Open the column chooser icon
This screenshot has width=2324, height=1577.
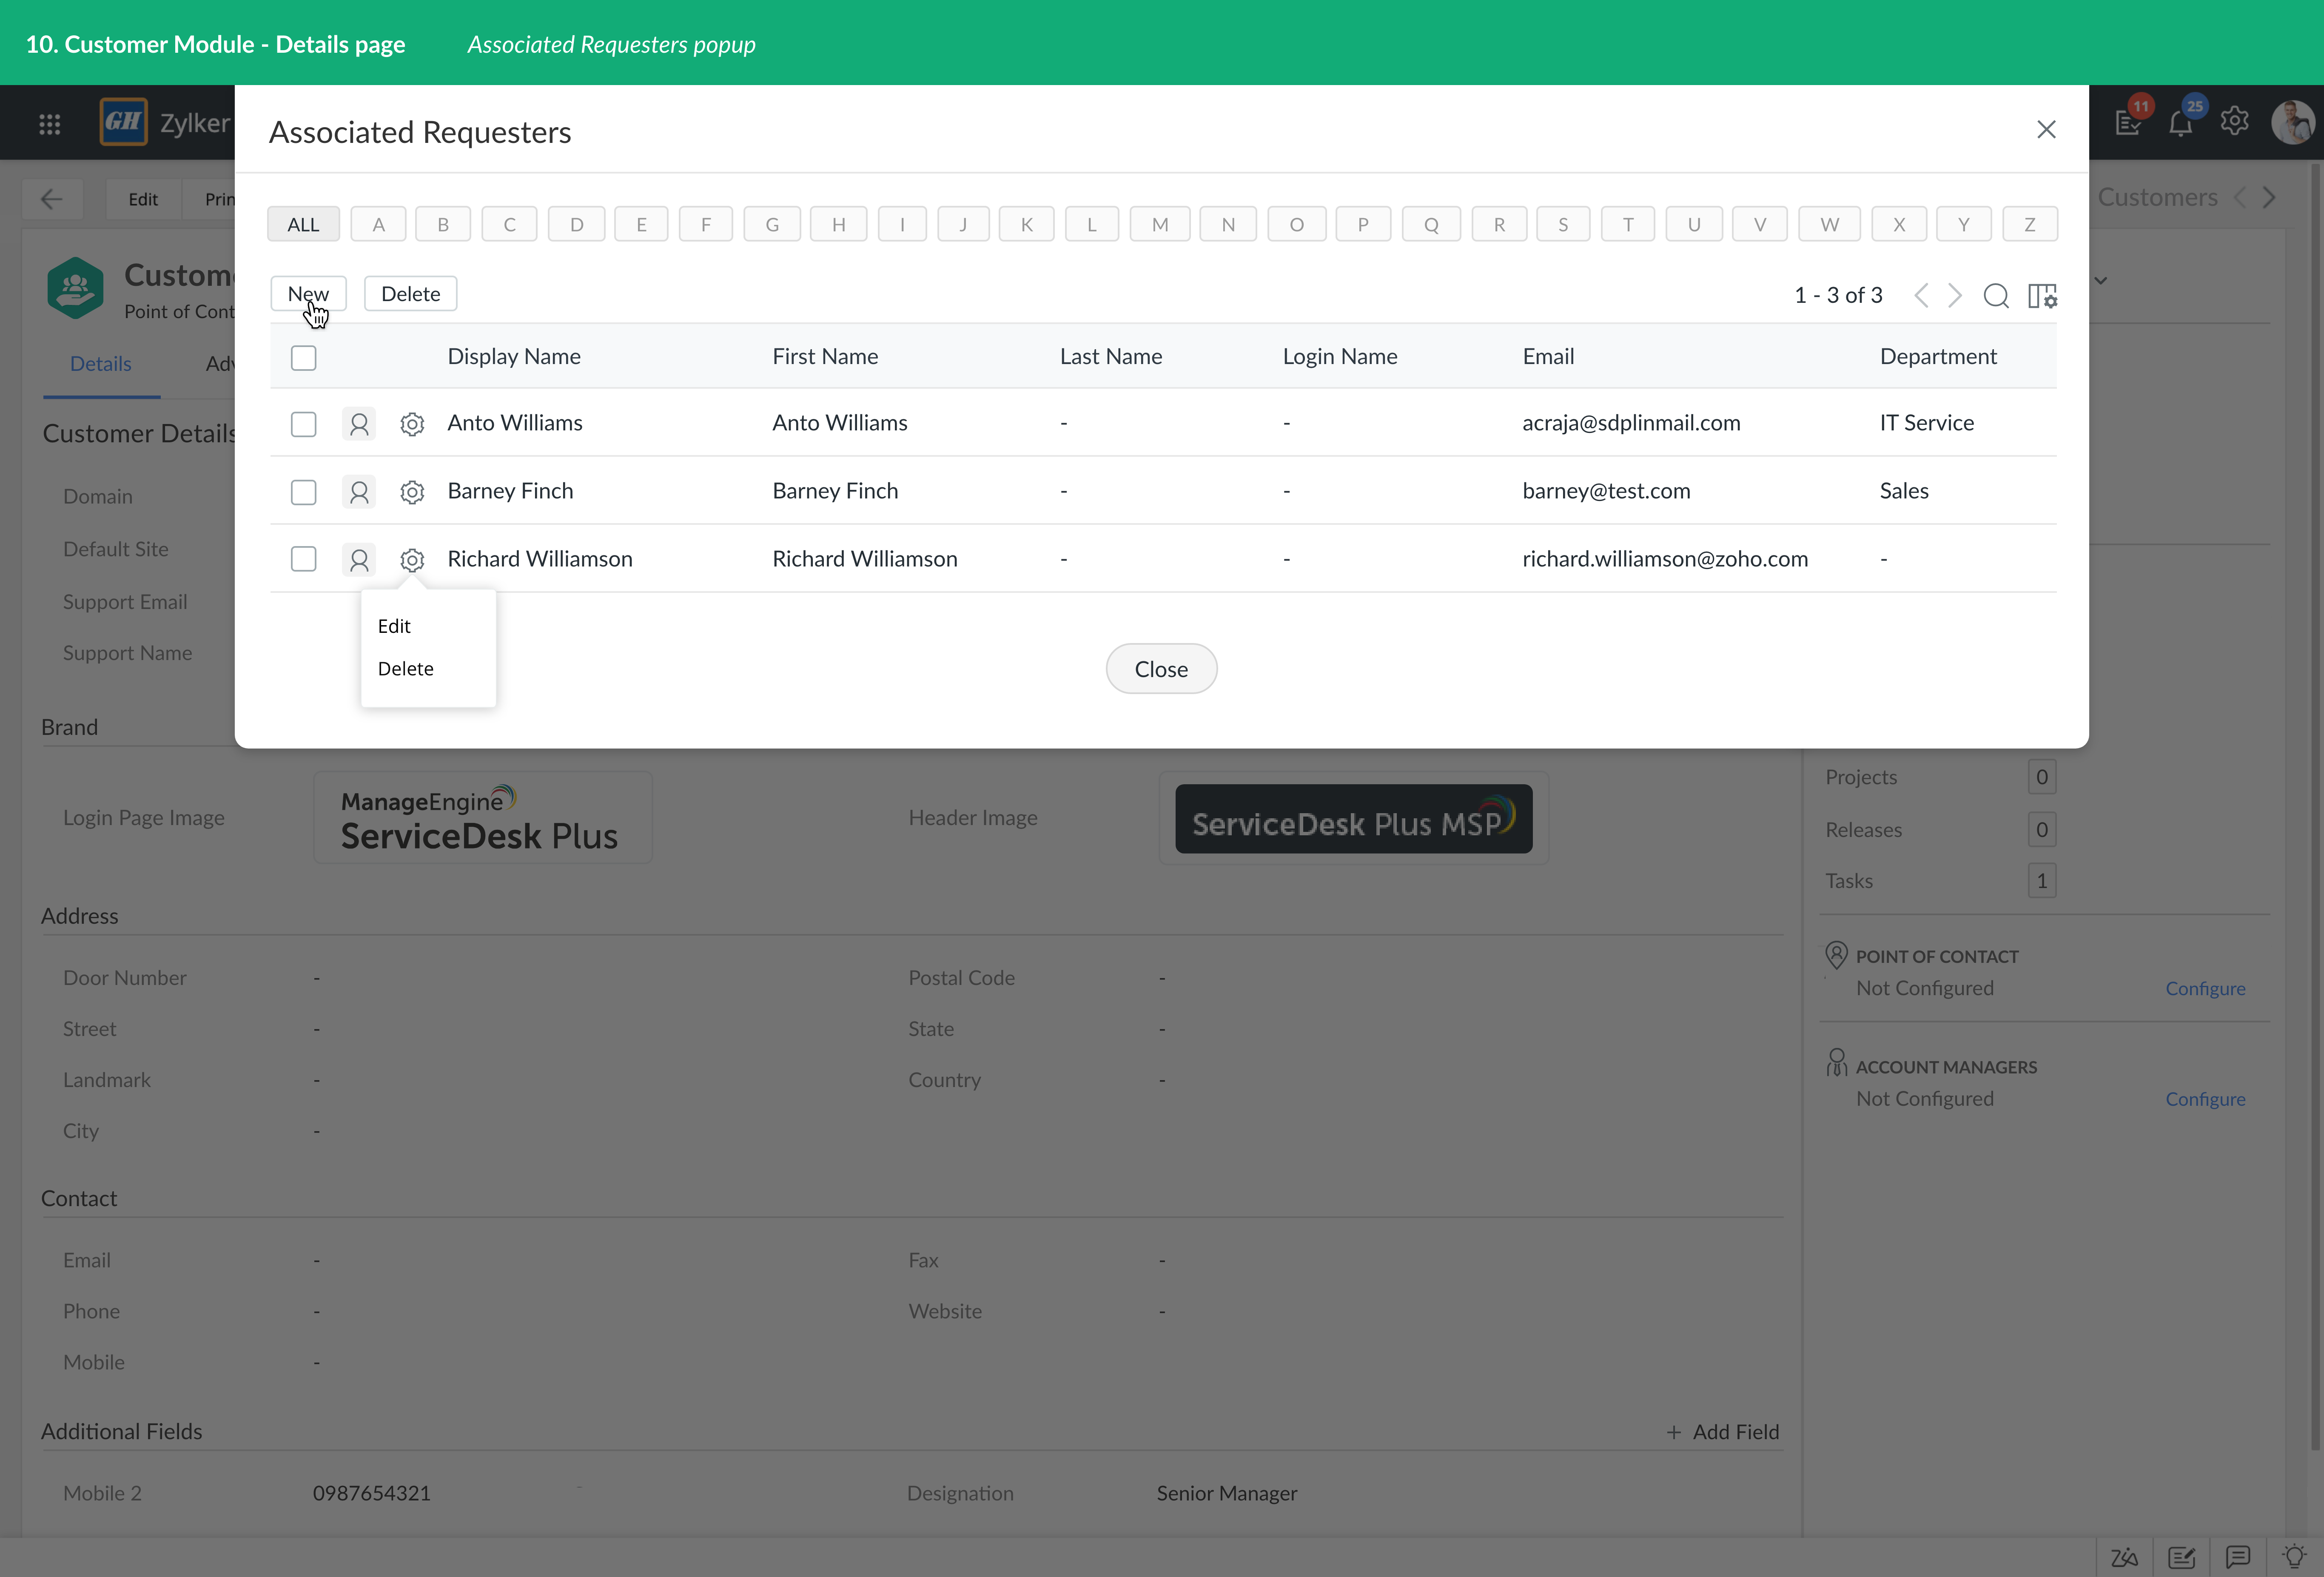click(2042, 295)
